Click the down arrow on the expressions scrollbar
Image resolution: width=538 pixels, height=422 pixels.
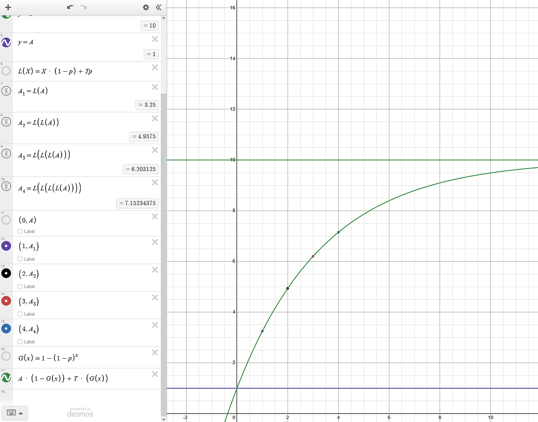pyautogui.click(x=163, y=418)
